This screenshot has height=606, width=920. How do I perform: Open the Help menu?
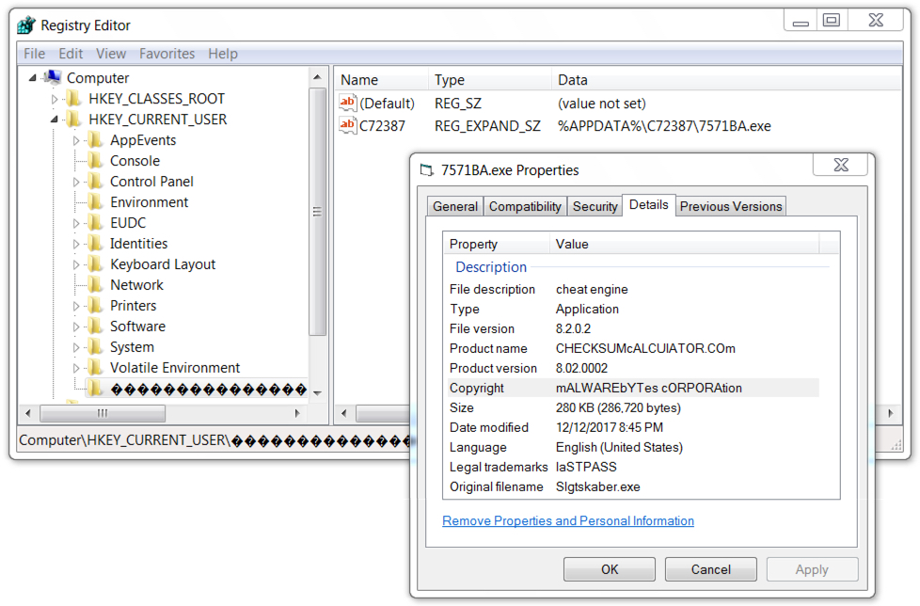pyautogui.click(x=222, y=54)
